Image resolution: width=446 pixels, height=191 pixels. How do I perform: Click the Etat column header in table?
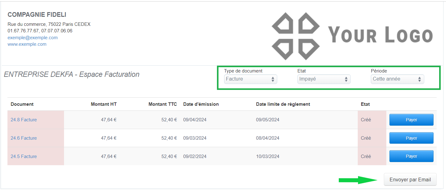point(365,104)
